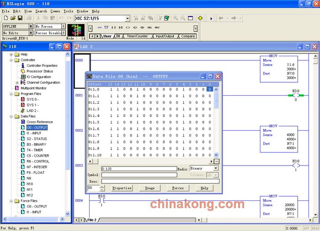
Task: Click the yellow plus icon in the toolbar
Action: point(200,18)
